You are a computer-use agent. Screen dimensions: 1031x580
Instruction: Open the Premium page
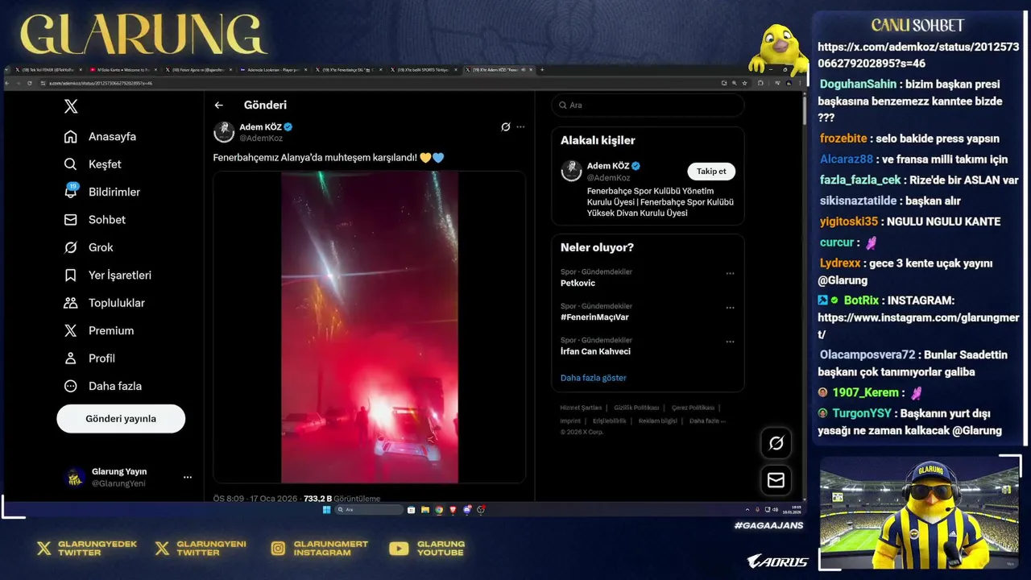pos(99,330)
